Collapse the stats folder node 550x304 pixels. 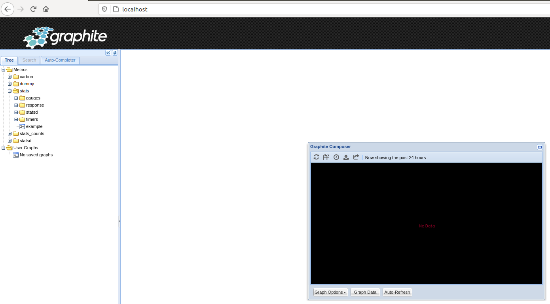10,91
